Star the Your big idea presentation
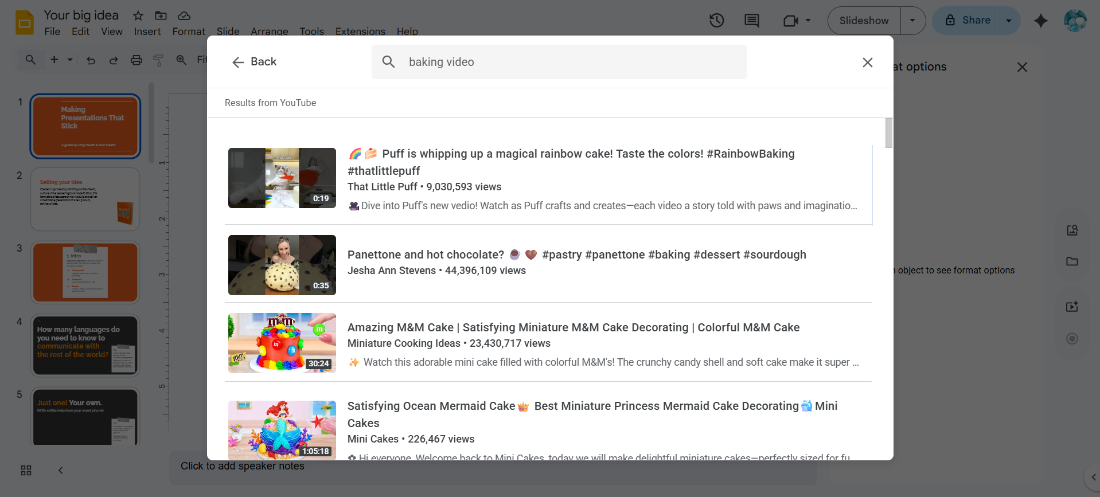Screen dimensions: 1100x497 (138, 15)
